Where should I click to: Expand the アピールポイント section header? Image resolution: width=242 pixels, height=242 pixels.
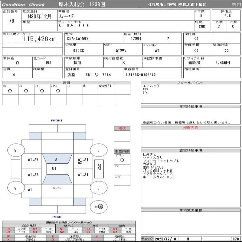pyautogui.click(x=191, y=83)
